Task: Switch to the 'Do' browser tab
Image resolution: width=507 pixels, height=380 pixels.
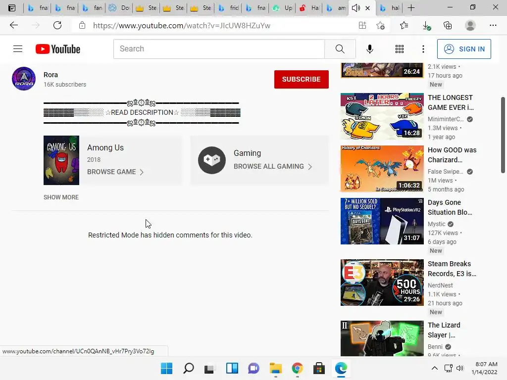Action: (119, 8)
